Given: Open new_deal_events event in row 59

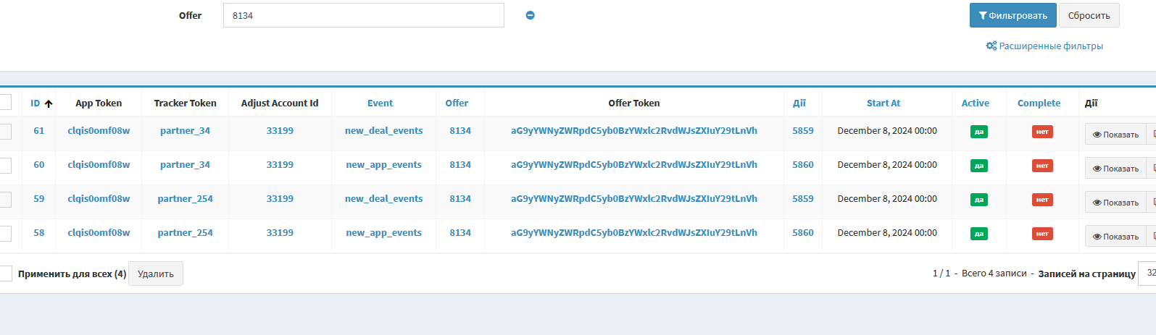Looking at the screenshot, I should pos(383,199).
